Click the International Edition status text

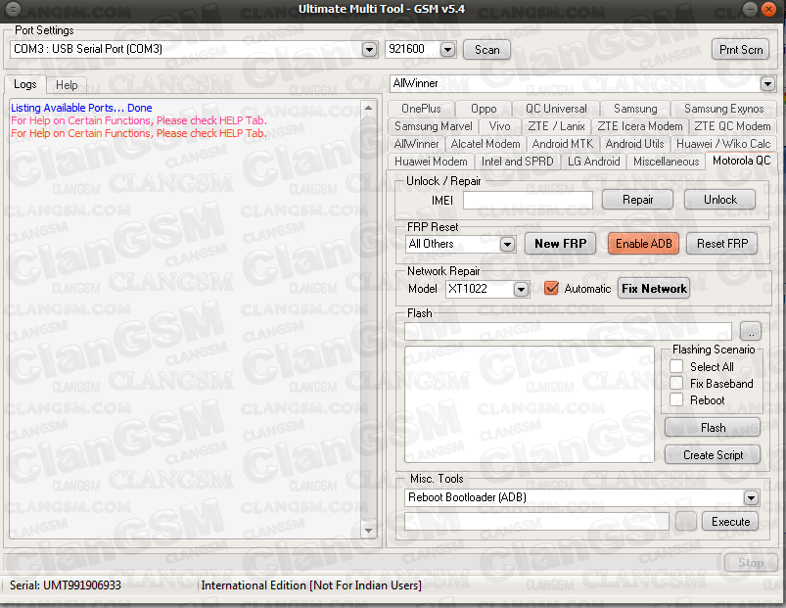pos(311,585)
